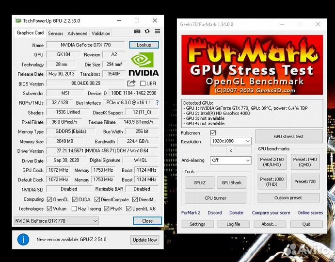Click the FurMark Quit button
335x262 pixels.
306,224
